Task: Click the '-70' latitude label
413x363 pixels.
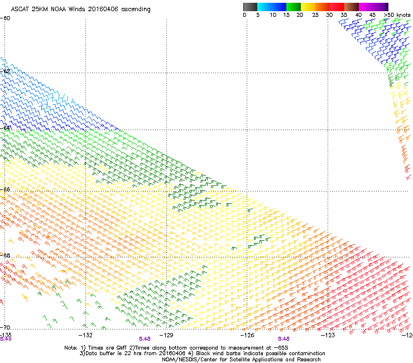Action: (x=5, y=327)
